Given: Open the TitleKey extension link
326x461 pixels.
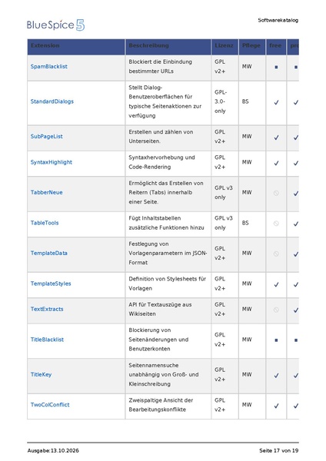Looking at the screenshot, I should pos(41,375).
